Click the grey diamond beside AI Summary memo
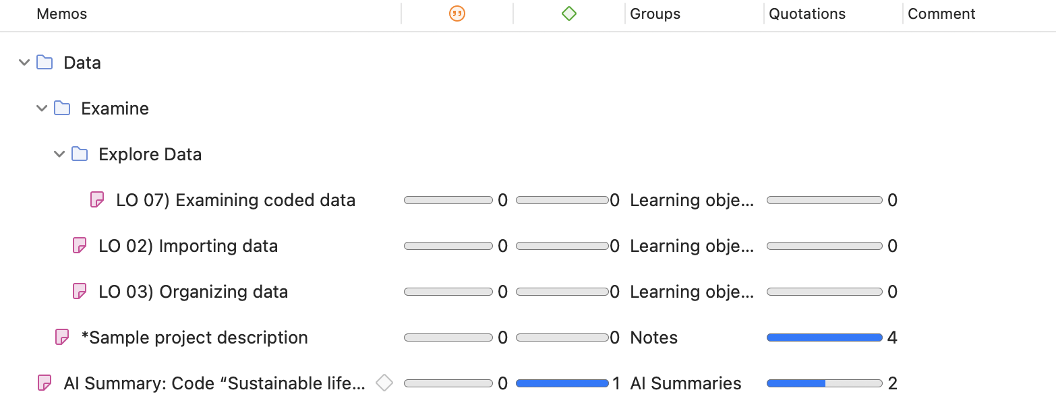The height and width of the screenshot is (419, 1056). pyautogui.click(x=384, y=383)
